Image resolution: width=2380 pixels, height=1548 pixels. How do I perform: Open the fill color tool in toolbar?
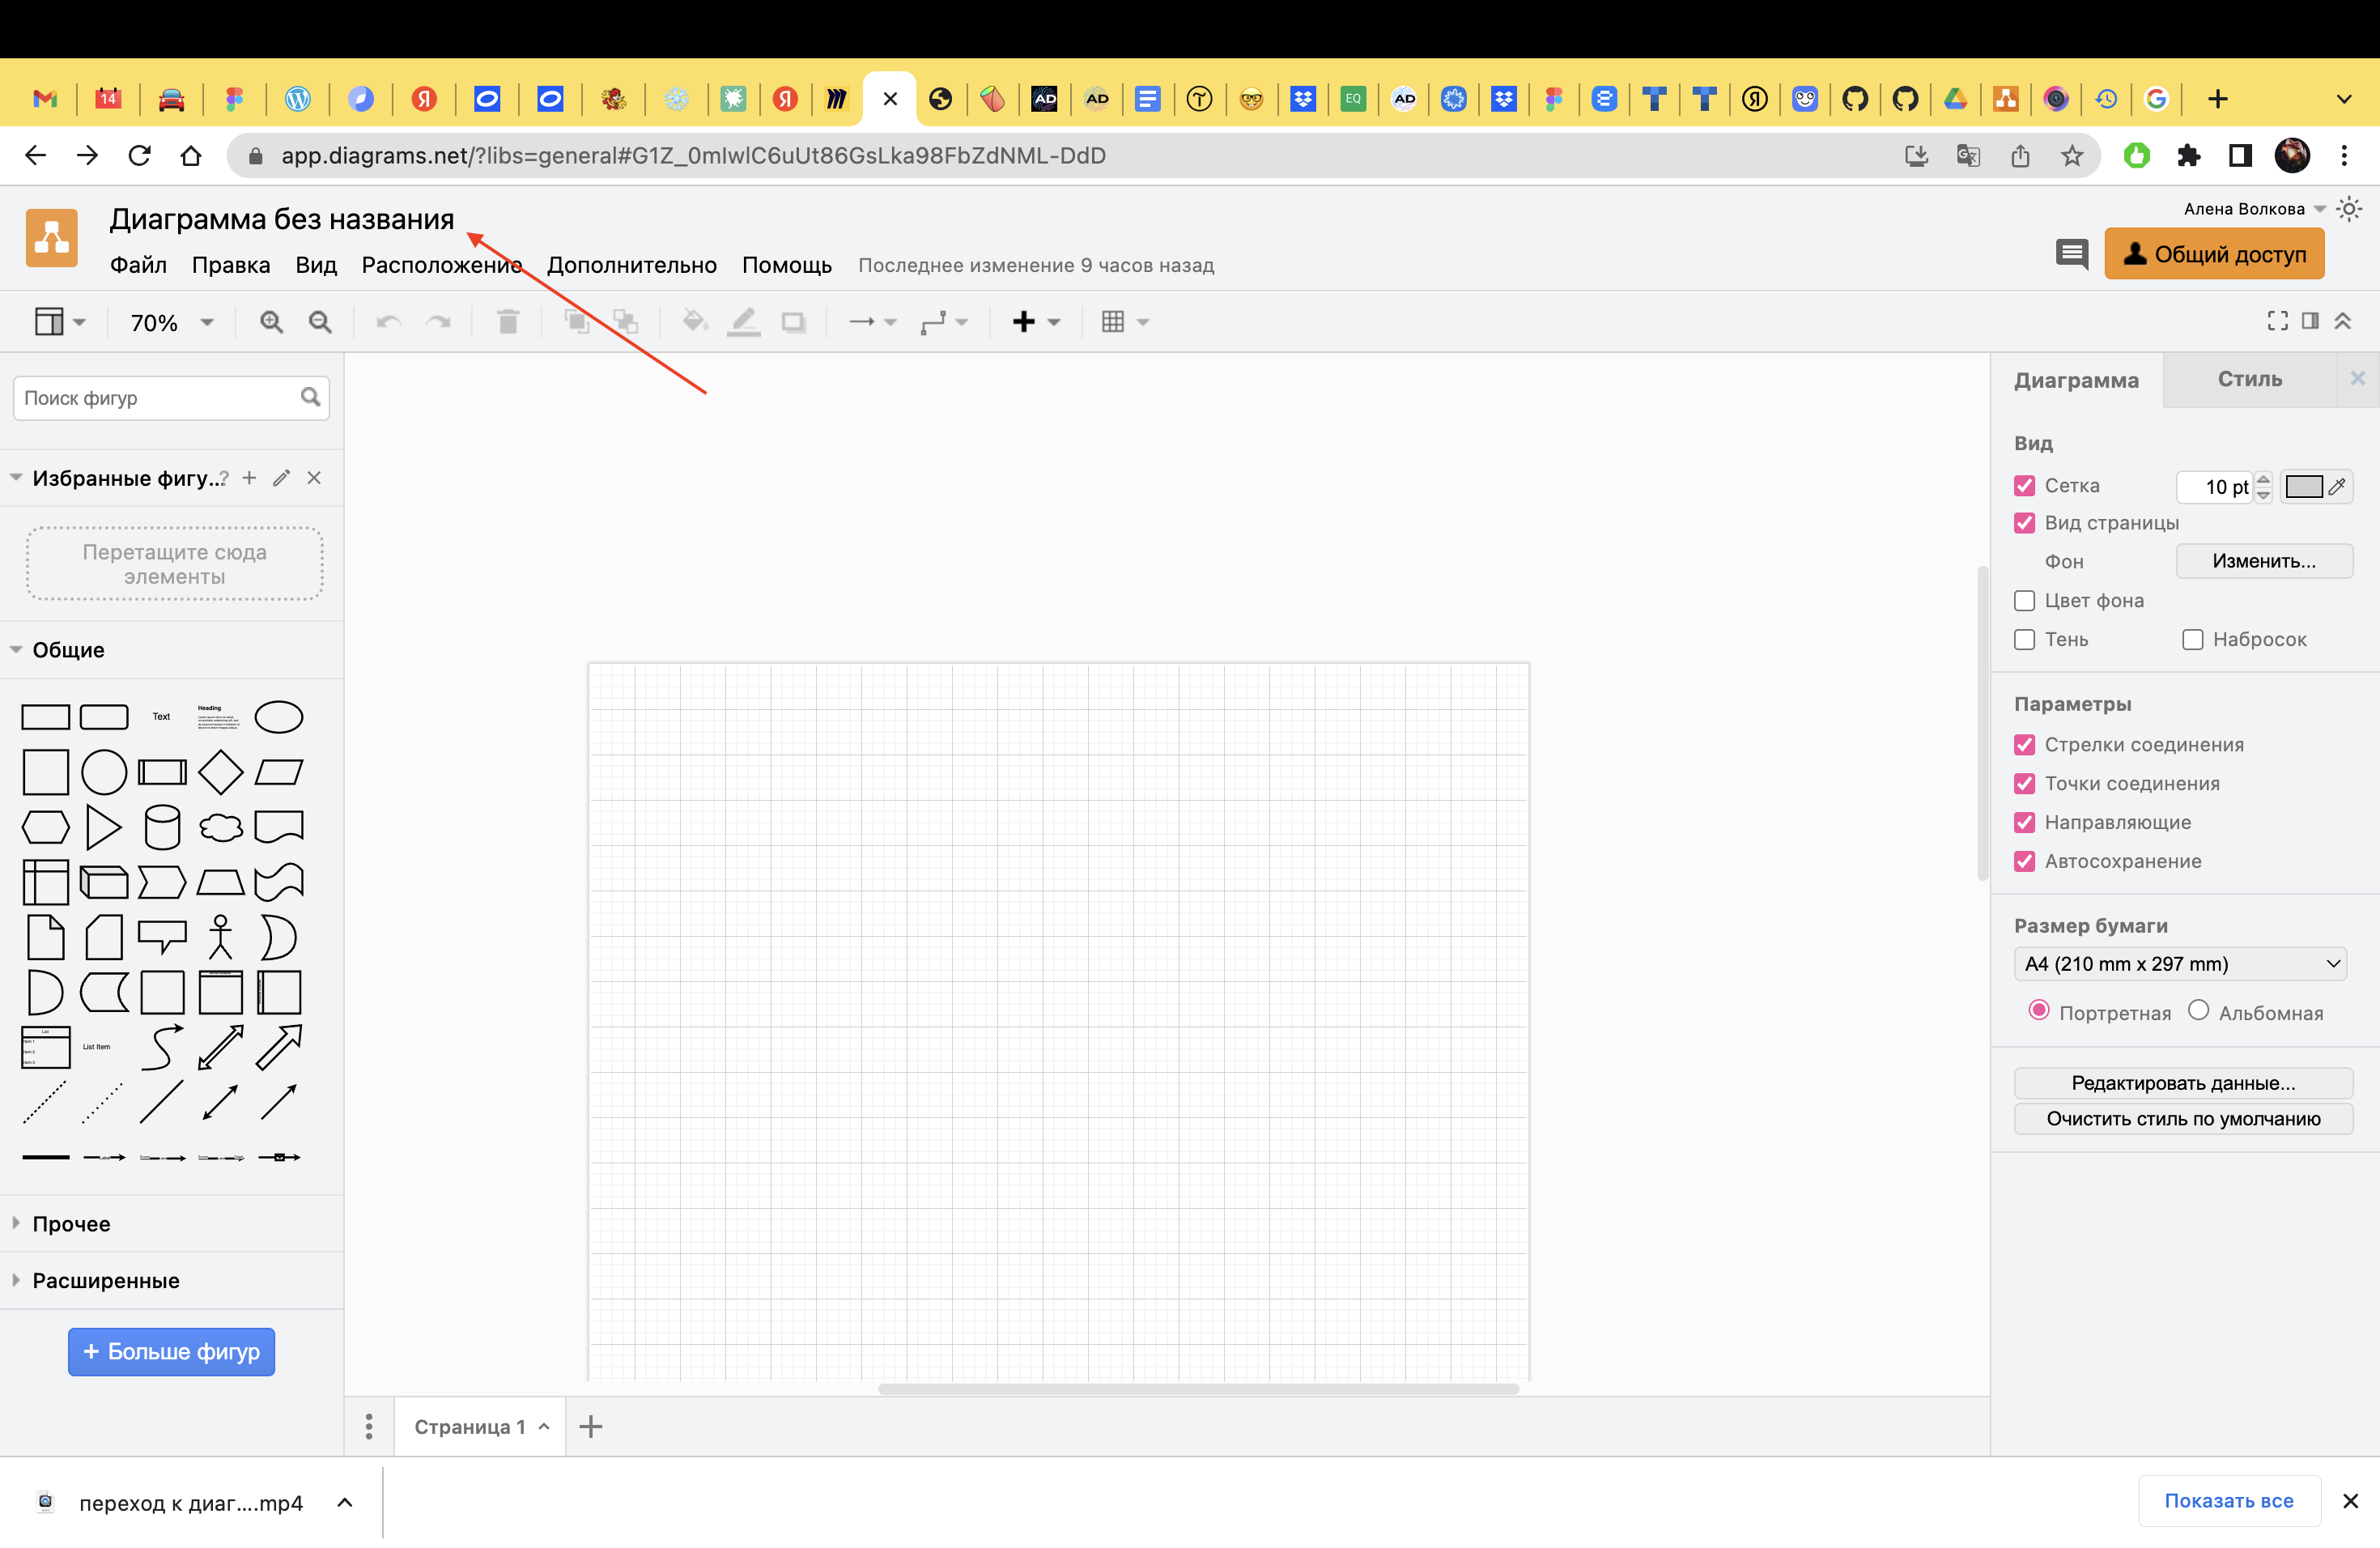pos(695,321)
